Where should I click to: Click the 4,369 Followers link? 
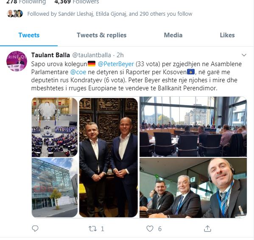[77, 2]
